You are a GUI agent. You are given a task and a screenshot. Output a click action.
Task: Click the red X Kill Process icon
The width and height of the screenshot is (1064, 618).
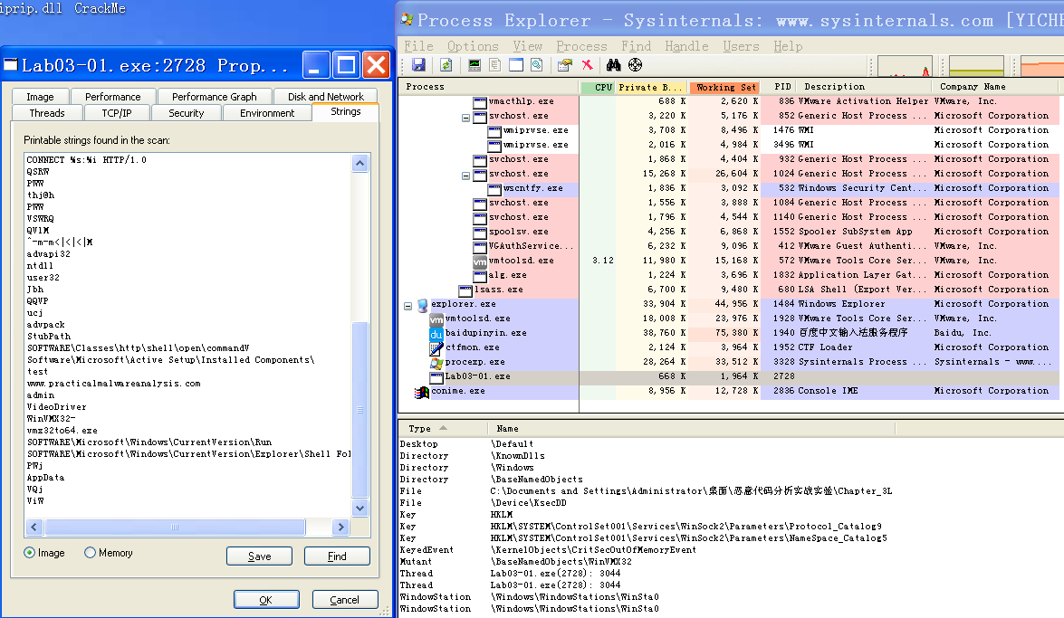coord(587,65)
